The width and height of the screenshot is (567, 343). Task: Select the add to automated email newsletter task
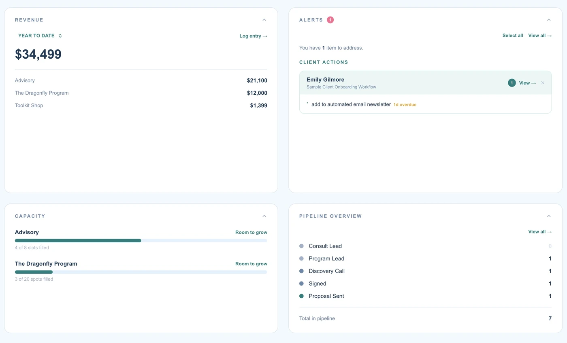click(351, 104)
